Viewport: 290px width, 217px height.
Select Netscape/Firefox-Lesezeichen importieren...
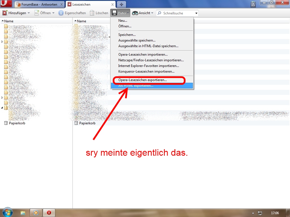[x=152, y=60]
